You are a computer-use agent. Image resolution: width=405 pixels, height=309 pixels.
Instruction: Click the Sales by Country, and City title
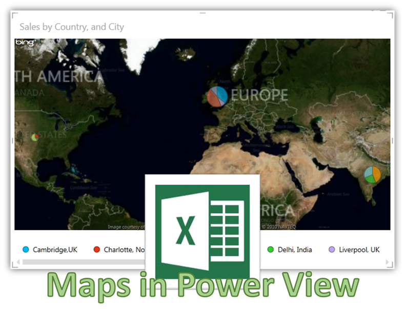tap(72, 27)
